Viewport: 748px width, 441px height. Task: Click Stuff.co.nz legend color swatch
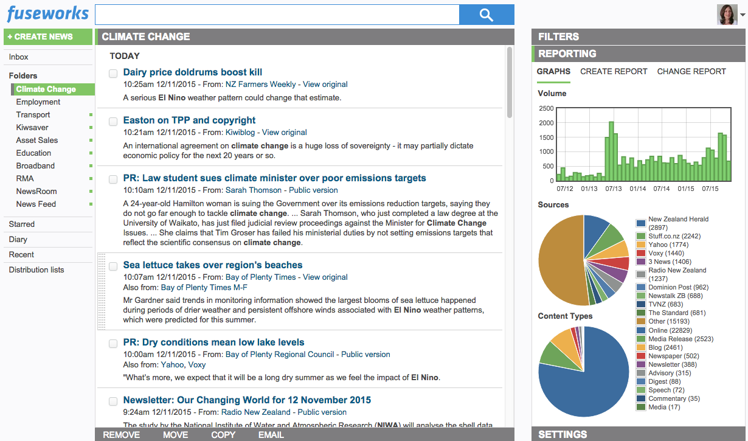(x=641, y=236)
